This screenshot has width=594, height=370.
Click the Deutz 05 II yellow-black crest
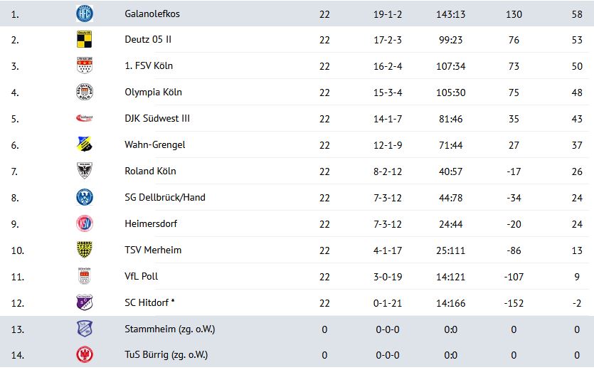coord(85,39)
